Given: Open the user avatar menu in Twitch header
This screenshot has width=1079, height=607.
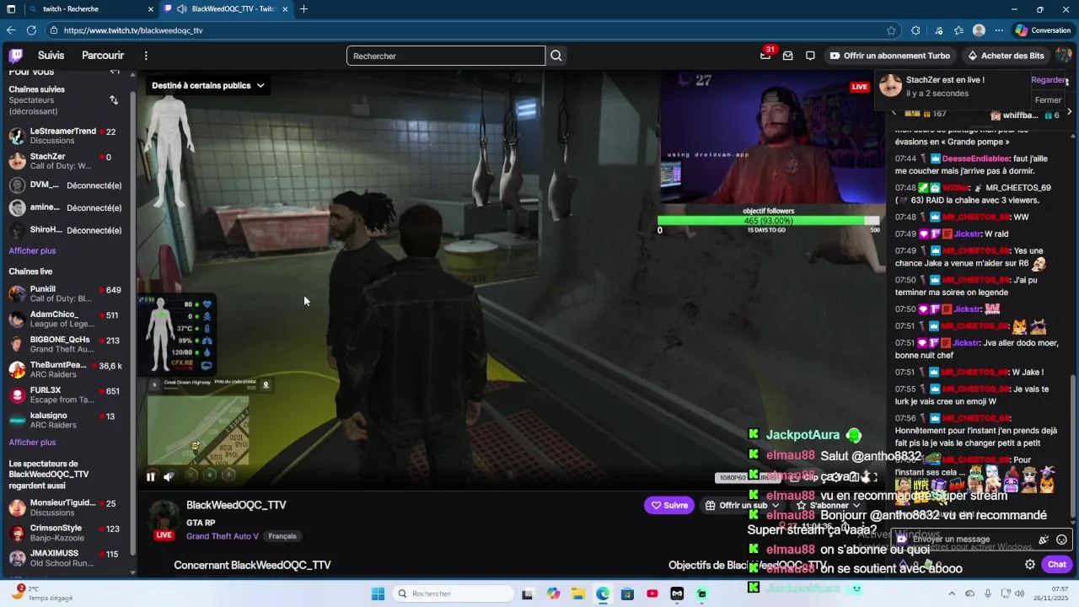Looking at the screenshot, I should [x=1063, y=56].
